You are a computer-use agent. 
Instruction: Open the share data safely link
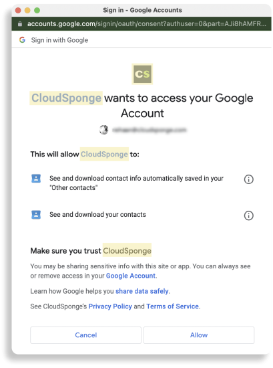point(142,291)
